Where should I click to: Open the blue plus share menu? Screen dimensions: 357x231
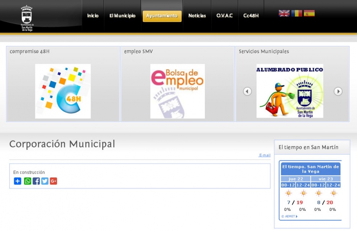tap(17, 181)
